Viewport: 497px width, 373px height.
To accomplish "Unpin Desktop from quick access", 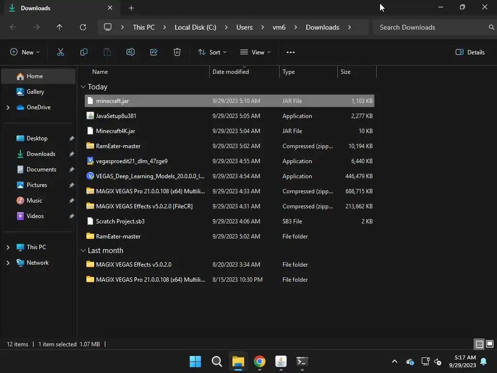I will click(72, 138).
